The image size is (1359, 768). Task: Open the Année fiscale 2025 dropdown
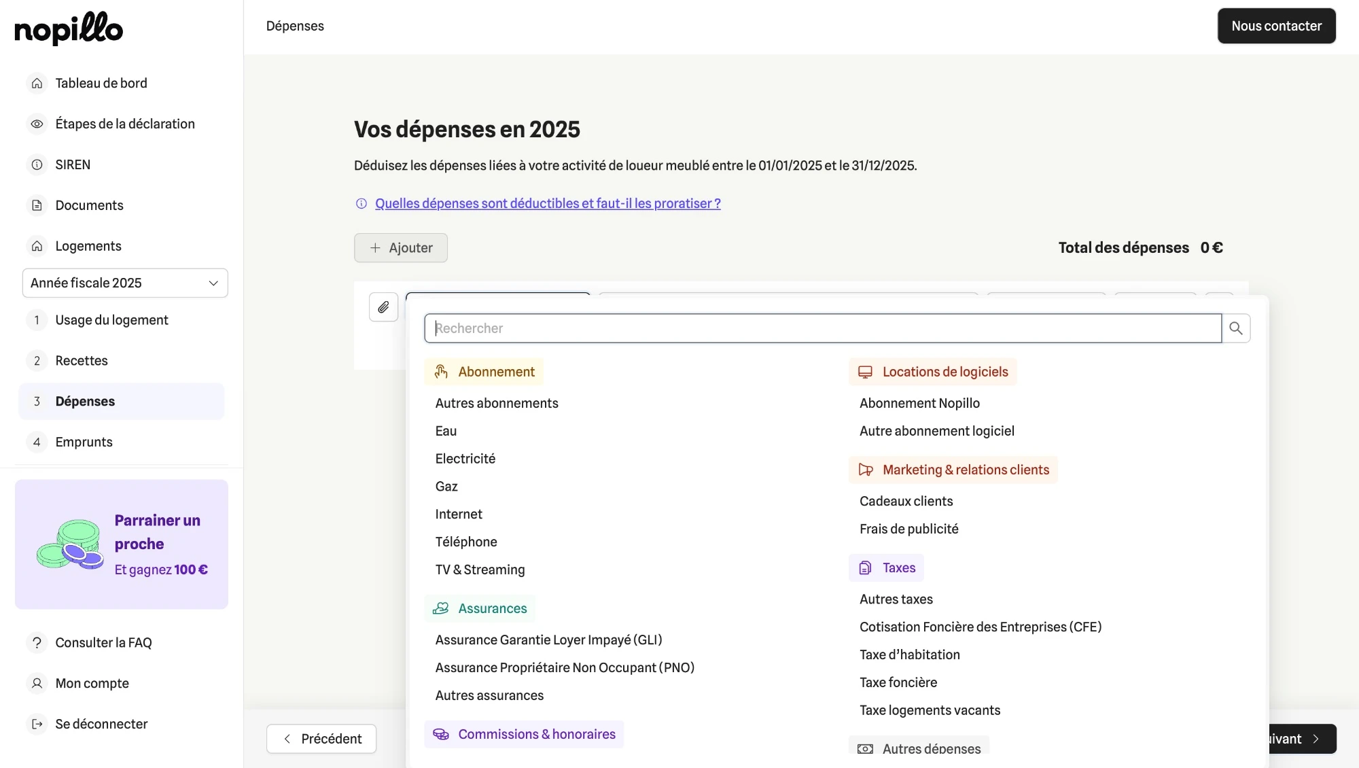[125, 283]
